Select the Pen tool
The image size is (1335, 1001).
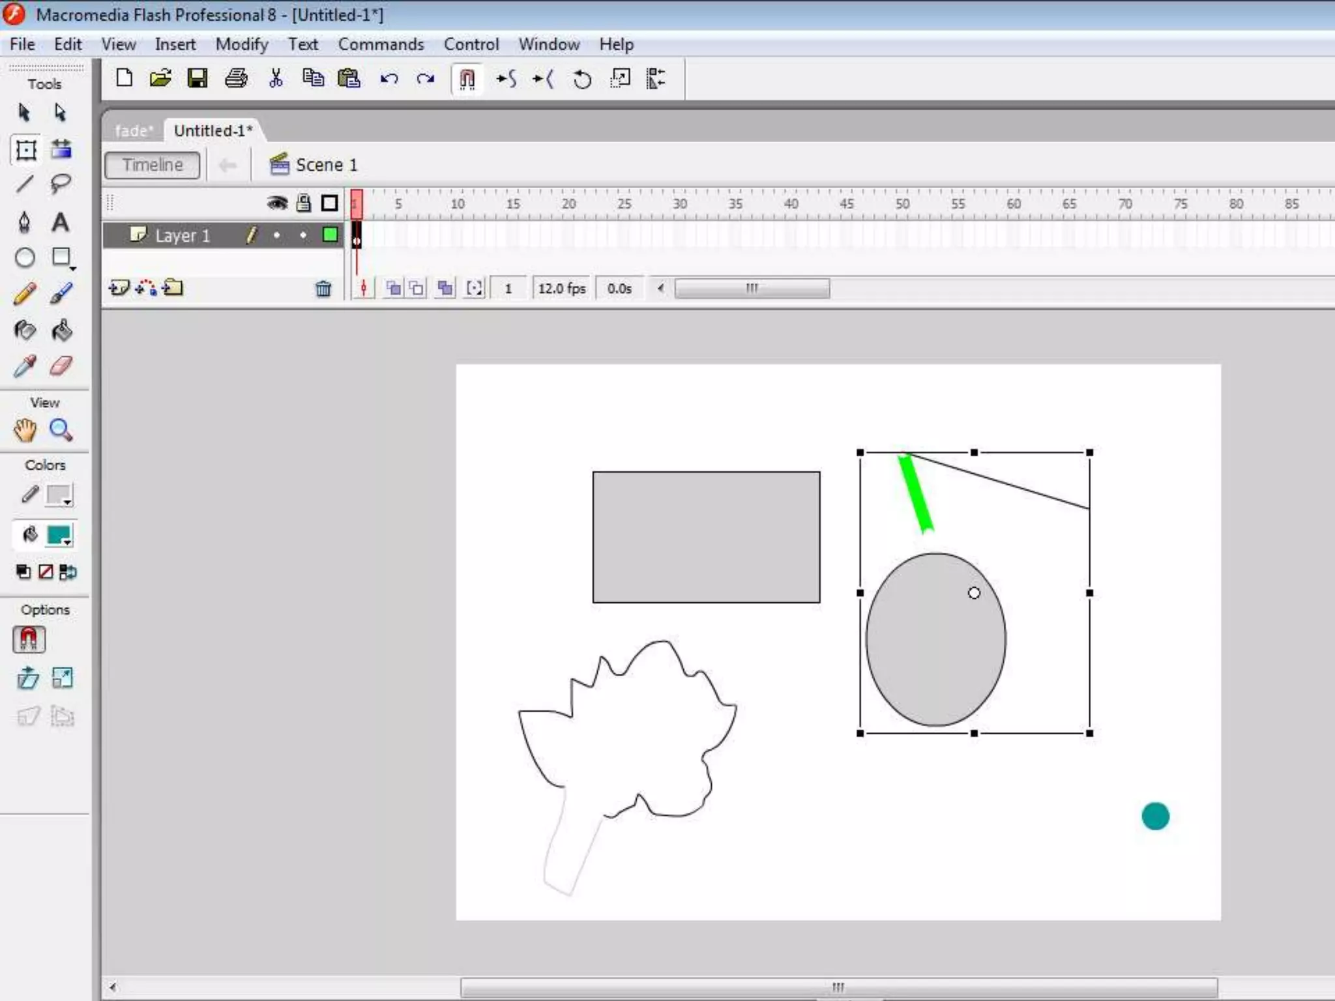[x=24, y=222]
